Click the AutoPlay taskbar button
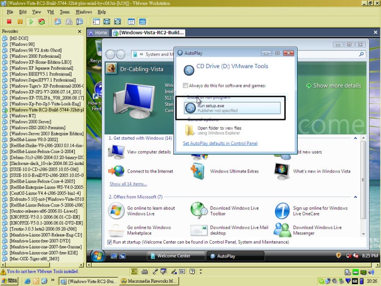The image size is (381, 286). point(235,256)
